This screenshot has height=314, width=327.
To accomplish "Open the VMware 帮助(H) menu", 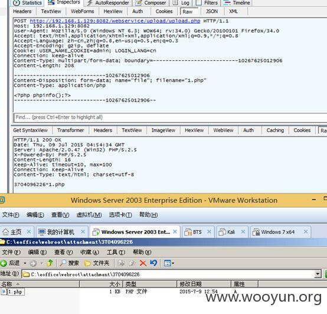I will [x=149, y=214].
